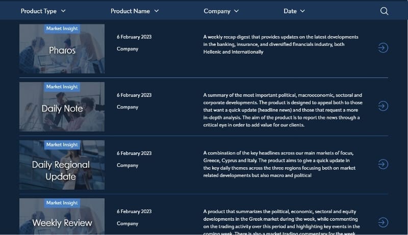Click the Daily Regional Update arrow icon

coord(383,164)
